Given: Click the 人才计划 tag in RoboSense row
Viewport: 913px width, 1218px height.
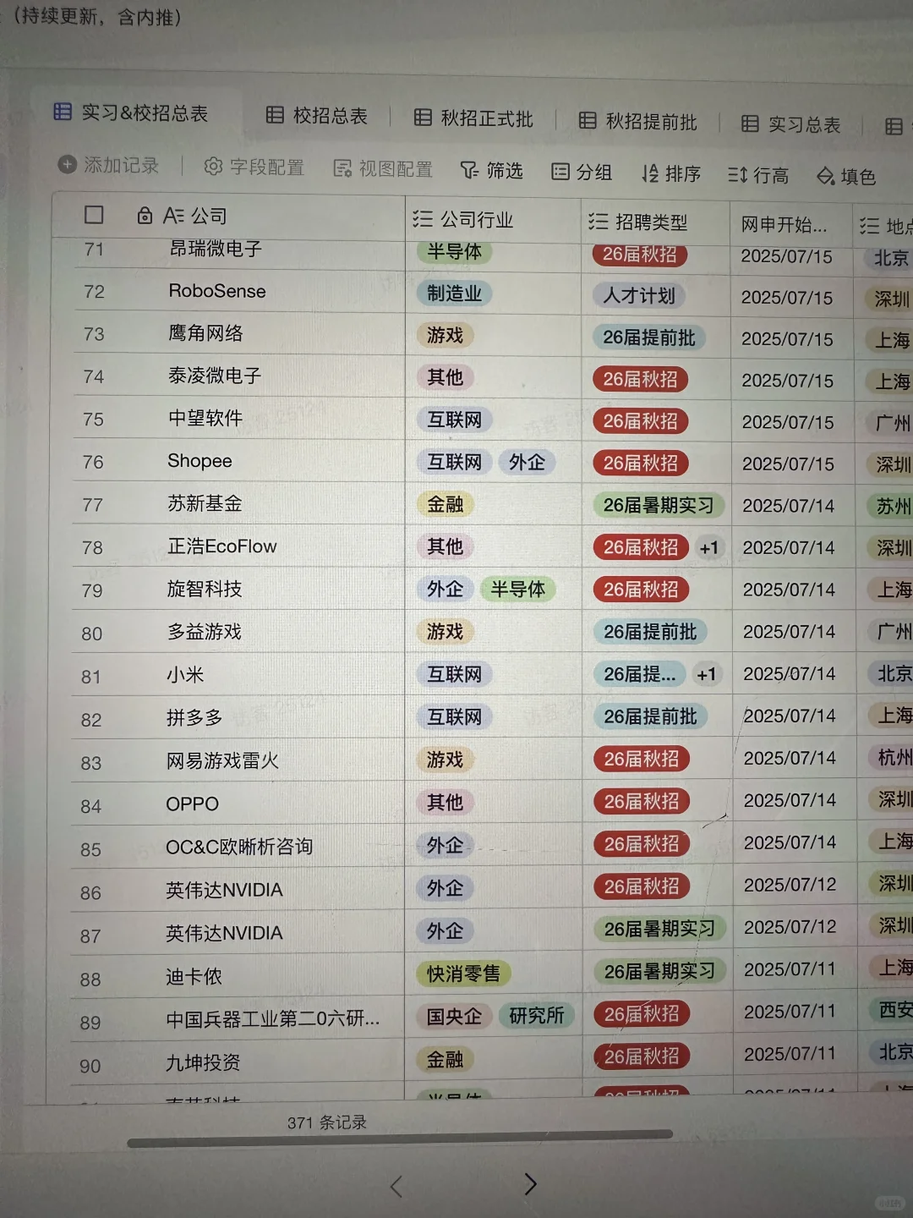Looking at the screenshot, I should [x=639, y=295].
